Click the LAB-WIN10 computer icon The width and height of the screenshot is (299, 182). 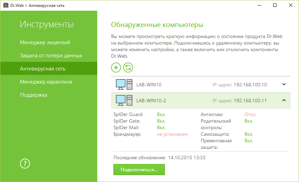point(124,84)
